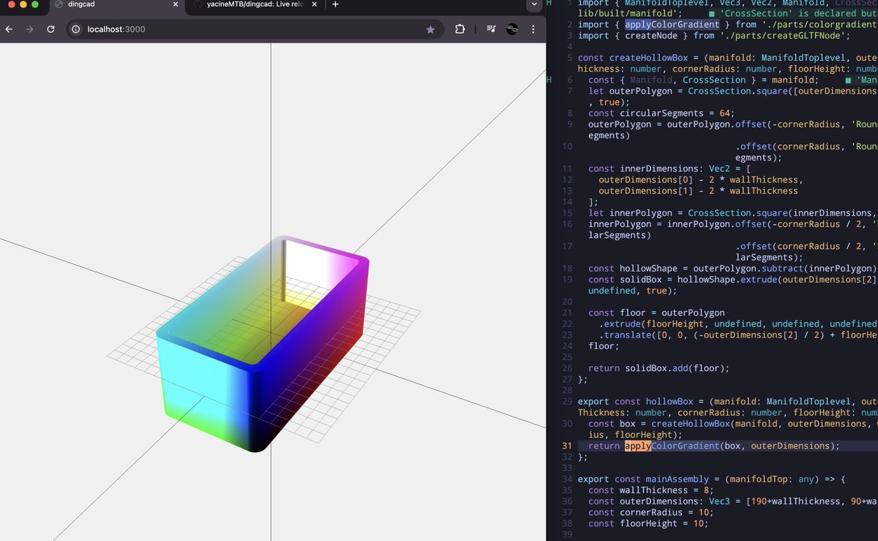
Task: Reload the localhost page
Action: coord(50,29)
